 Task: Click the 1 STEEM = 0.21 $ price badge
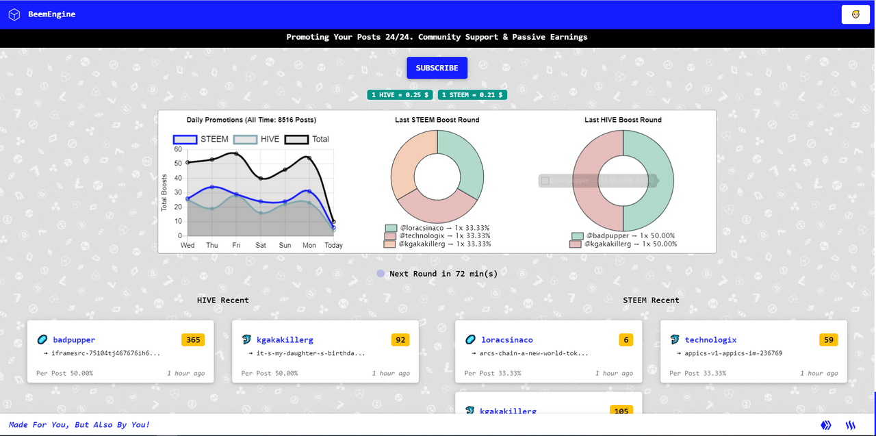472,95
